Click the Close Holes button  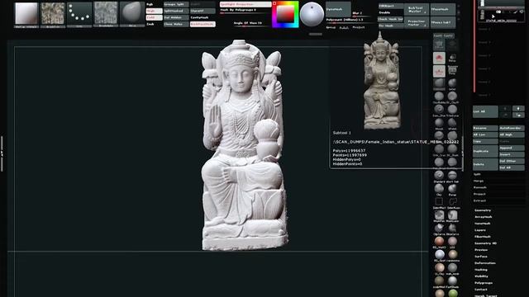pos(176,24)
